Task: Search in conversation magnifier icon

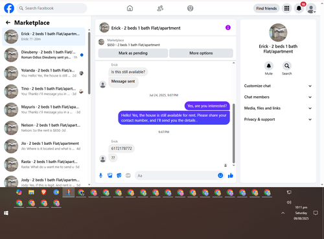Action: 287,66
